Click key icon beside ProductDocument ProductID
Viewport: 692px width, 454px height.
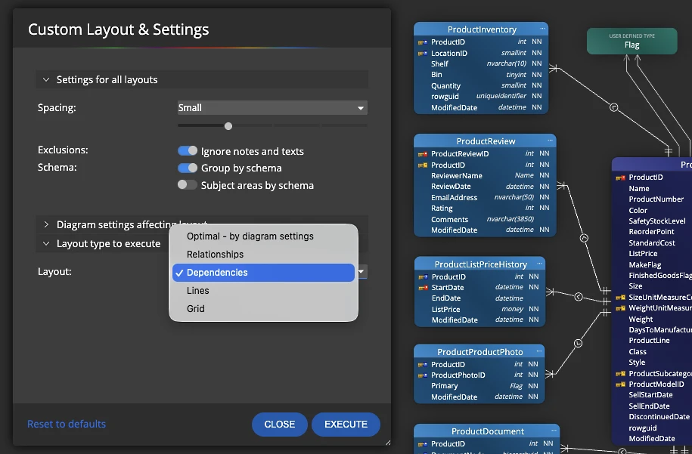(x=422, y=444)
